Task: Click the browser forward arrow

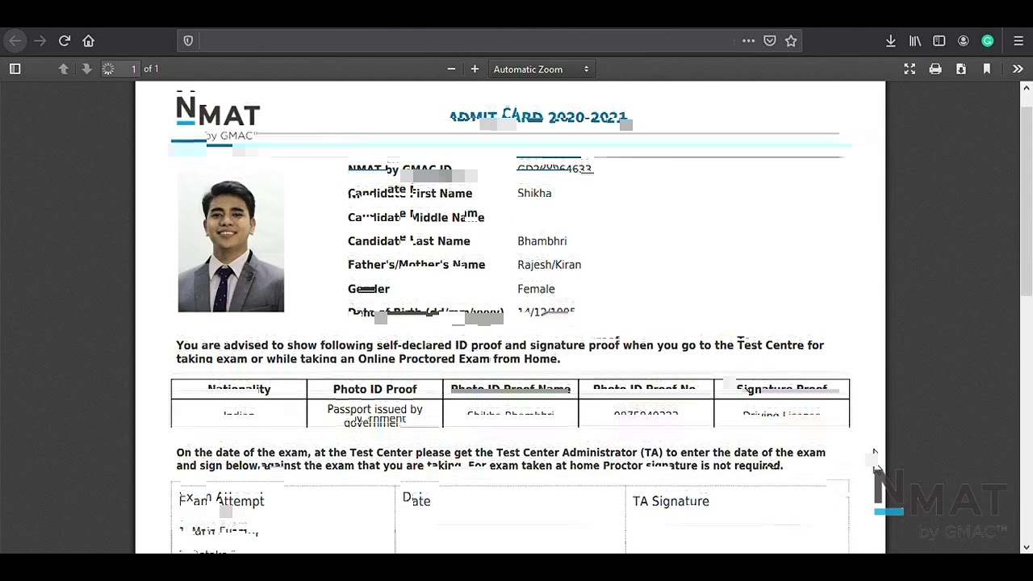Action: point(40,40)
